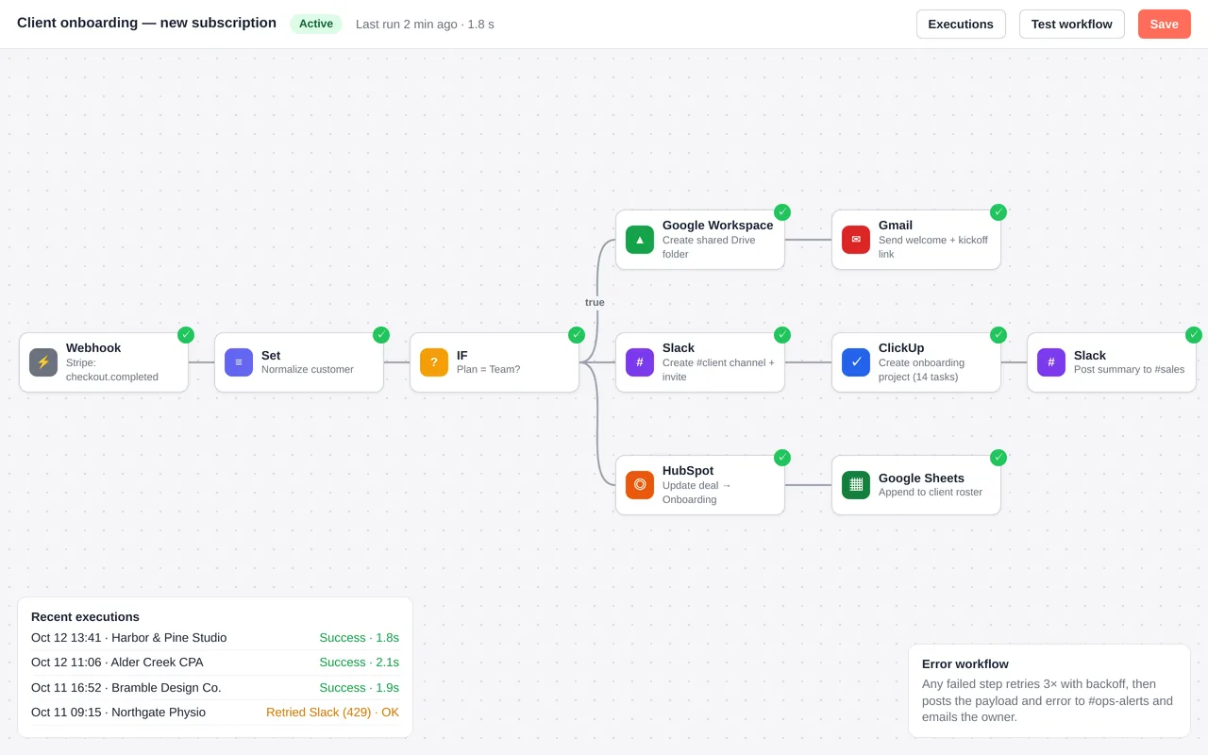Click the Active status badge
Viewport: 1208px width, 755px height.
coord(316,24)
